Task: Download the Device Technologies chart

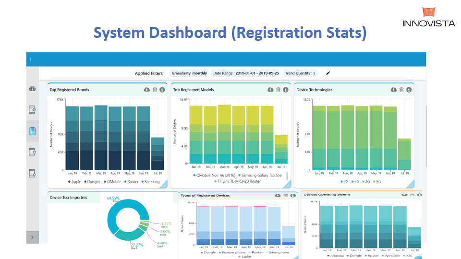Action: (x=393, y=90)
